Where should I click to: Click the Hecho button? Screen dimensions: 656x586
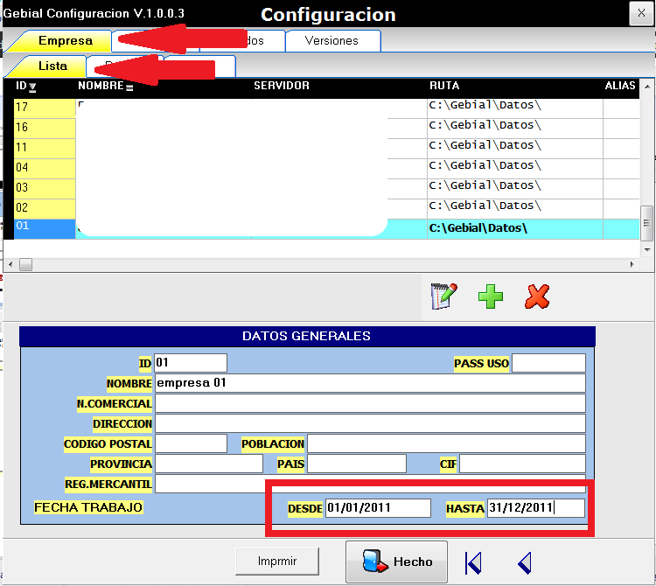397,562
